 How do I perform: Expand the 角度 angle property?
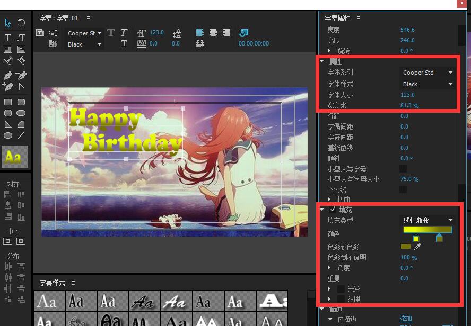(329, 268)
